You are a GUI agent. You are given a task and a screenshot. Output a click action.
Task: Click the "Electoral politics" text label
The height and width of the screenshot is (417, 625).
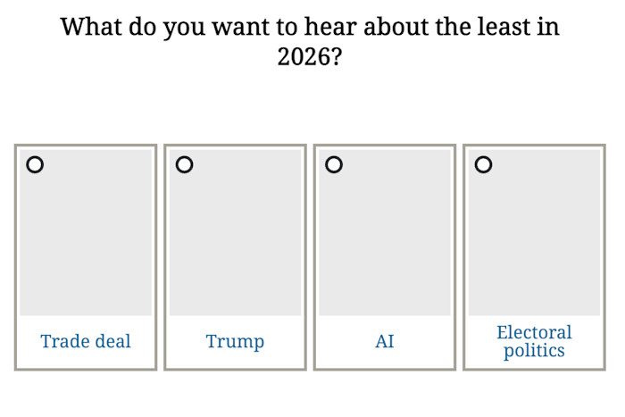[x=534, y=341]
